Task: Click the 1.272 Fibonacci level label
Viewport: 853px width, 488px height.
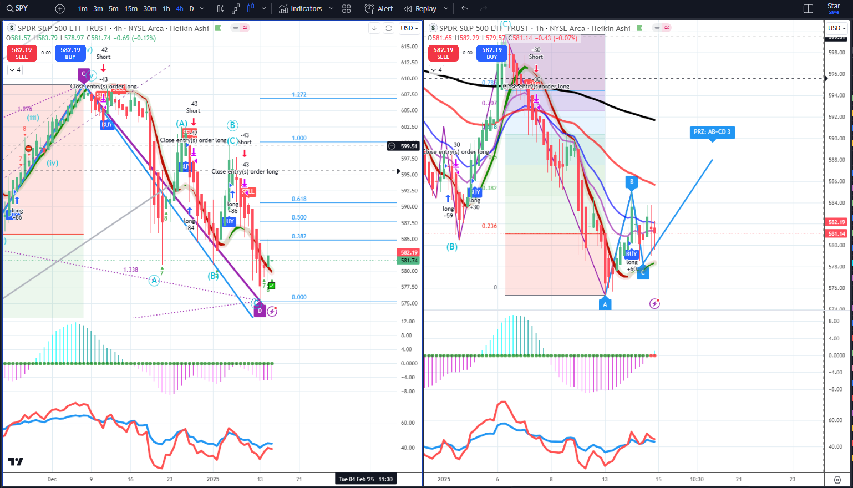Action: coord(299,95)
